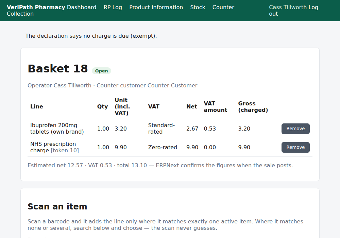Switch to the Stock page

[x=198, y=7]
